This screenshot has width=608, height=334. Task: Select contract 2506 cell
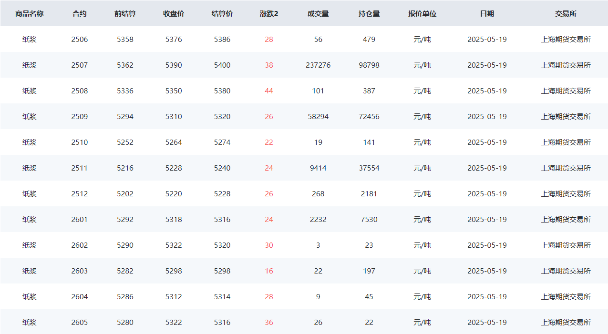(x=80, y=40)
